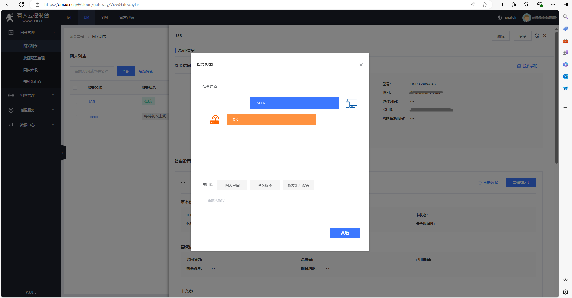This screenshot has width=572, height=298.
Task: Click the sidebar collapse arrow handle
Action: (63, 153)
